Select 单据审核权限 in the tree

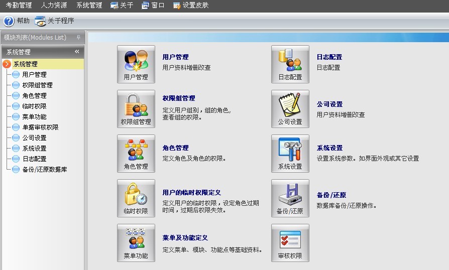[40, 127]
